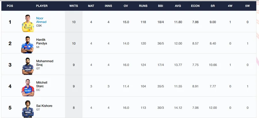This screenshot has width=259, height=118.
Task: Click the BBI column header
Action: [x=161, y=6]
